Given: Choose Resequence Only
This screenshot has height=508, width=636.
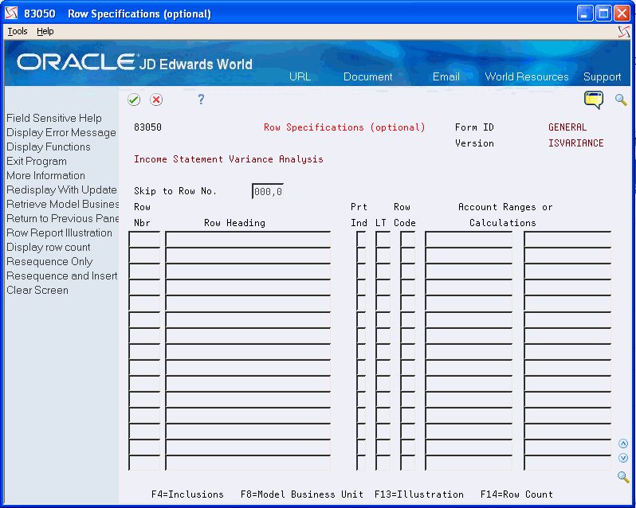Looking at the screenshot, I should 49,261.
